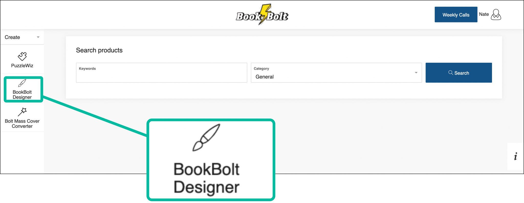Image resolution: width=524 pixels, height=203 pixels.
Task: Click the Weekly Calls button
Action: coord(456,15)
